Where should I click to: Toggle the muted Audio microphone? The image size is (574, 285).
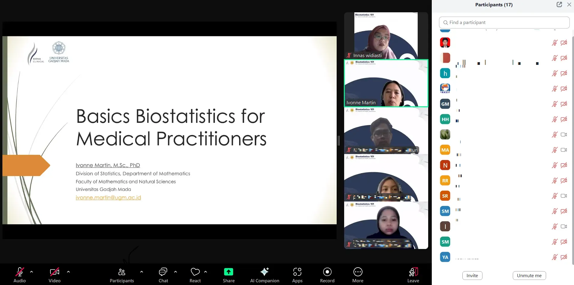pyautogui.click(x=20, y=272)
